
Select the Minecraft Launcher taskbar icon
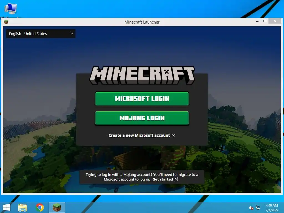57,207
